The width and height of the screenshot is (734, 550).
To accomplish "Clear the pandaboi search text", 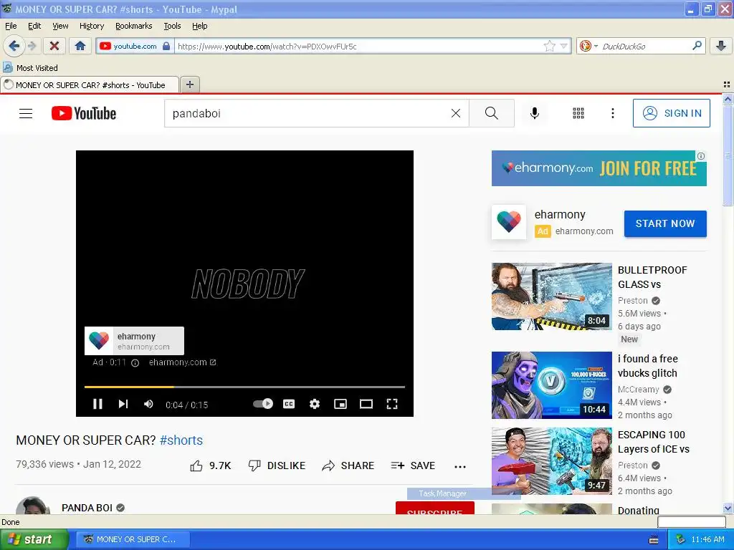I will point(455,113).
